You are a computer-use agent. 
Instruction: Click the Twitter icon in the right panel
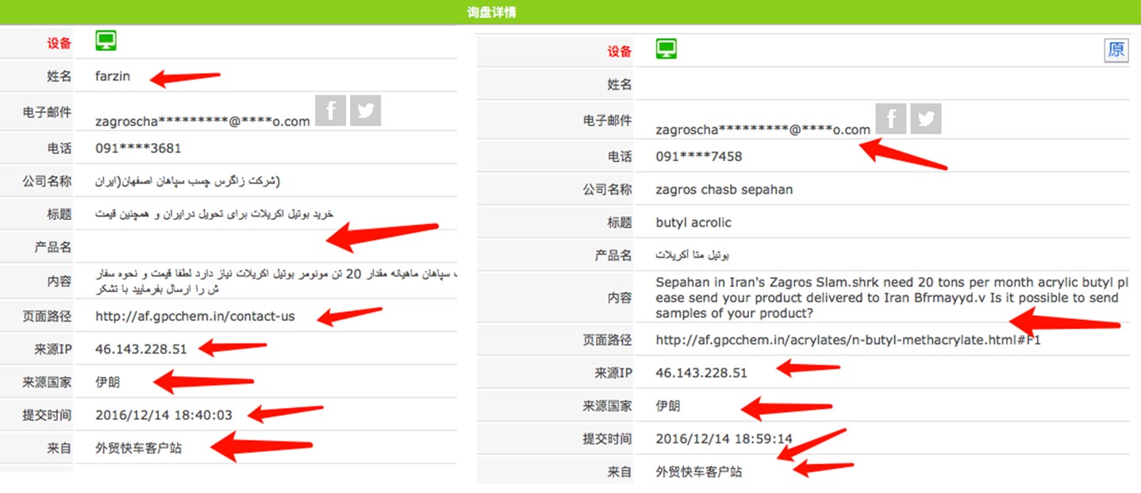point(926,118)
